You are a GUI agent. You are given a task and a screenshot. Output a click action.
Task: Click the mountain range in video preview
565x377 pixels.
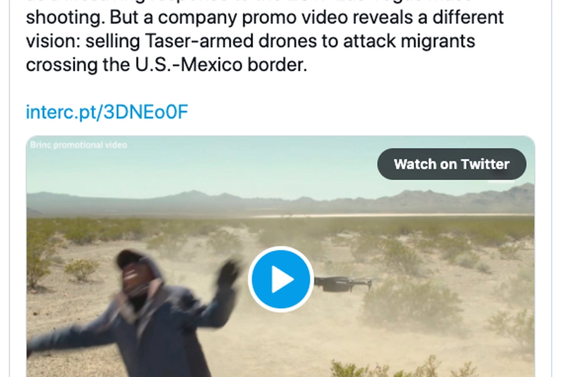tap(280, 202)
